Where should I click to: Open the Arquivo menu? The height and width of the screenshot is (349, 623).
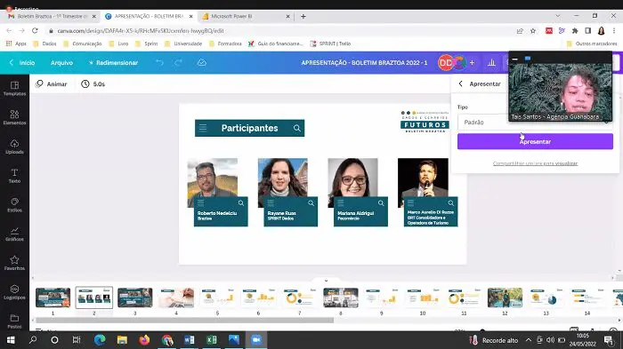pyautogui.click(x=61, y=63)
